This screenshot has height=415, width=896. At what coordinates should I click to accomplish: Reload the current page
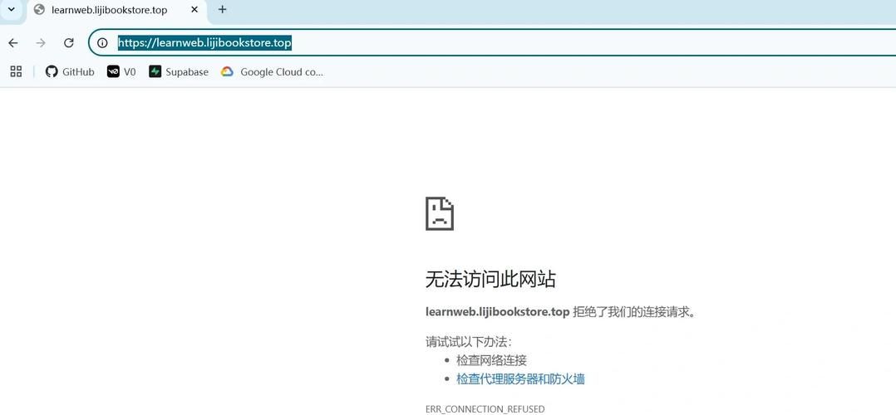click(68, 43)
